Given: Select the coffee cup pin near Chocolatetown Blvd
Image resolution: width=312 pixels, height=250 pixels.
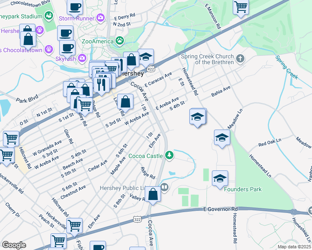Looking at the screenshot, I should point(75,8).
